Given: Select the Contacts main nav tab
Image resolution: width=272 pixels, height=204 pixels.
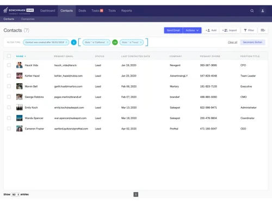Looking at the screenshot, I should (x=67, y=11).
